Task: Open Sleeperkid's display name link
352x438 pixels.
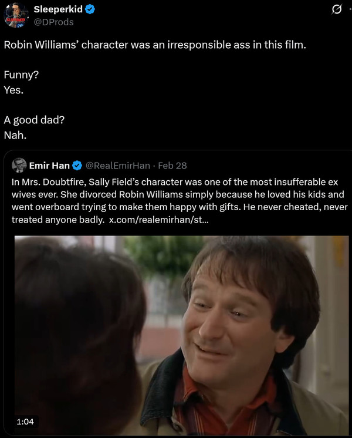Action: pyautogui.click(x=58, y=9)
